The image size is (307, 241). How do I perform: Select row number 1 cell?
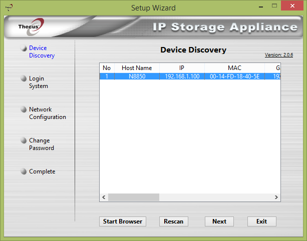point(107,76)
